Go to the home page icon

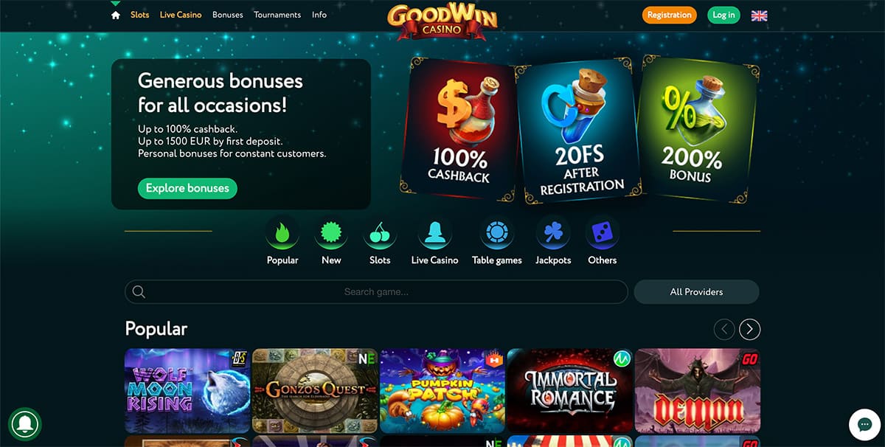115,15
